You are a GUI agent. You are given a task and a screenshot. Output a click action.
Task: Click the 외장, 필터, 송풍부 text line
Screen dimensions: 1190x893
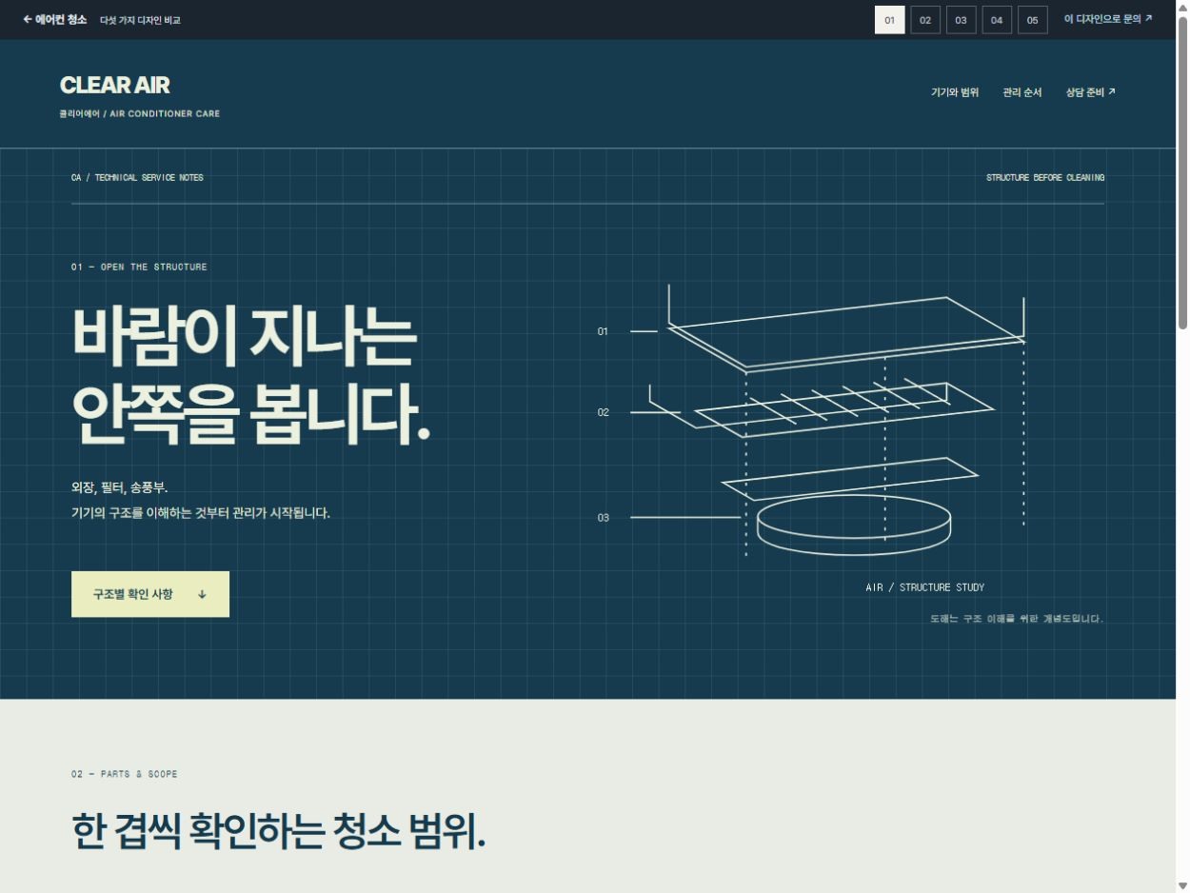coord(119,487)
